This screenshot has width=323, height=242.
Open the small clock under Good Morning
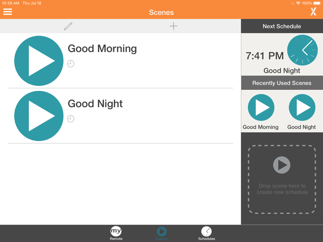71,64
